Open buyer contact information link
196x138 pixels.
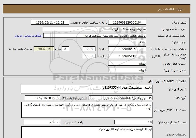[x=28, y=36]
